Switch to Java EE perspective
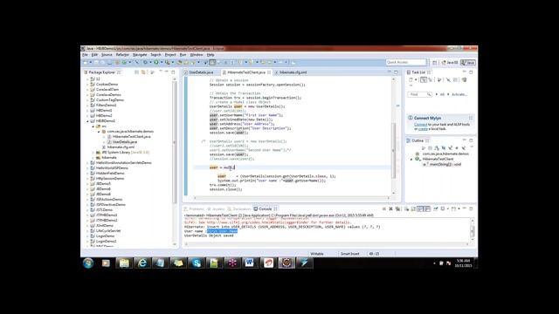559x314 pixels. (450, 62)
